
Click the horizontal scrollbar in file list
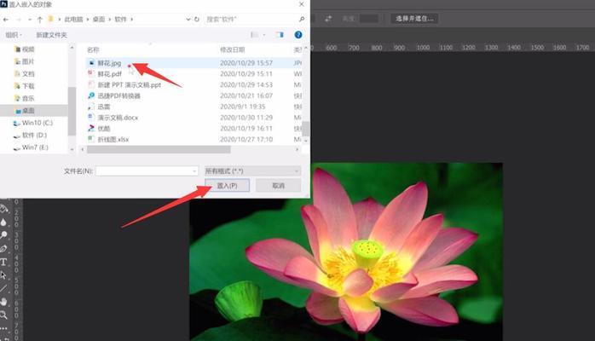[x=159, y=150]
